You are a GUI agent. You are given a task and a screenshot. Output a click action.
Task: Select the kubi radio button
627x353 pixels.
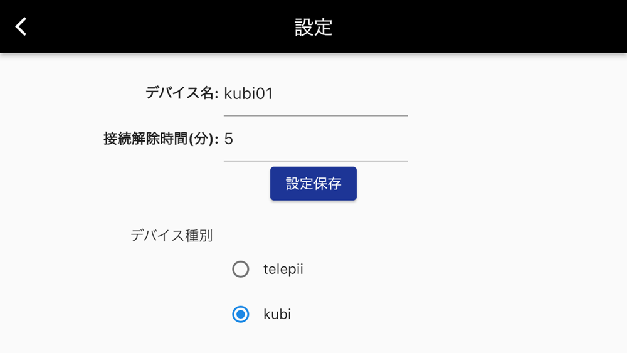(x=241, y=314)
